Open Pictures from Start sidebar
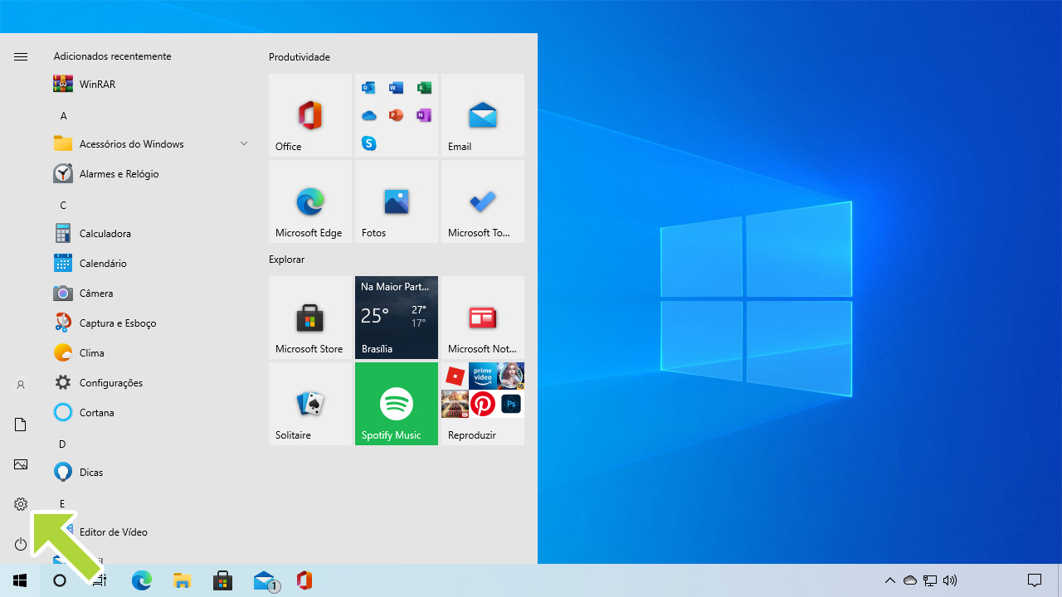Image resolution: width=1062 pixels, height=597 pixels. 21,464
